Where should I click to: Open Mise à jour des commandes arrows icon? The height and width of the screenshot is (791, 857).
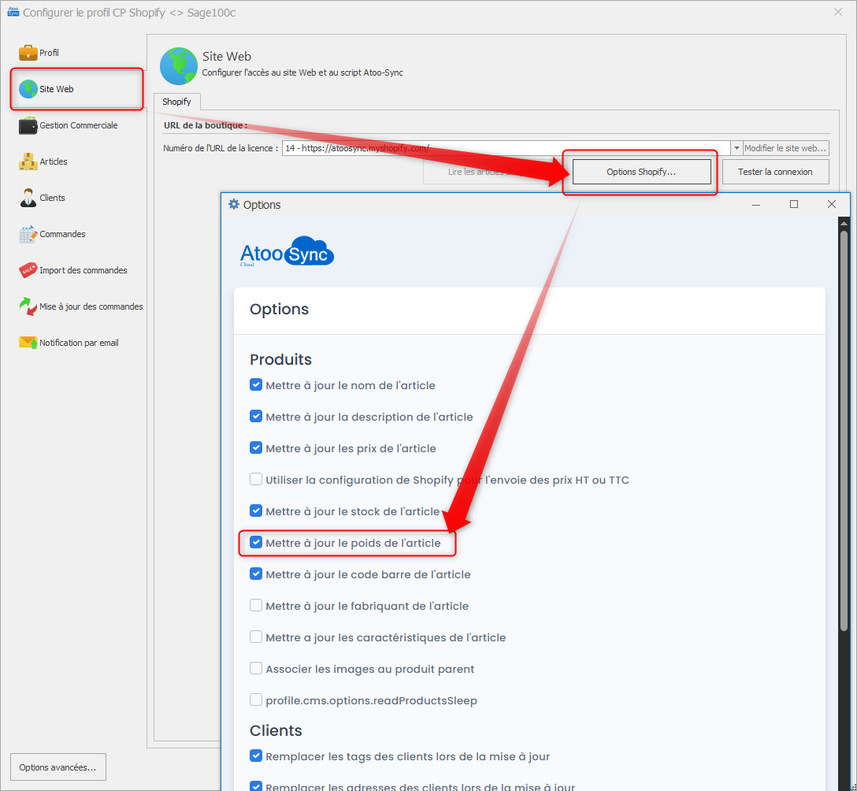[28, 306]
